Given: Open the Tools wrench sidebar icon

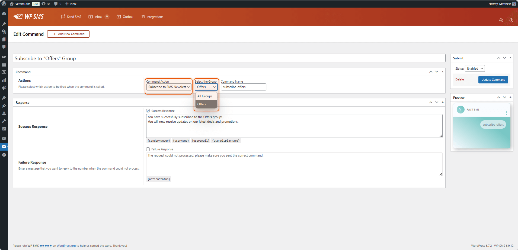Looking at the screenshot, I should [x=4, y=121].
